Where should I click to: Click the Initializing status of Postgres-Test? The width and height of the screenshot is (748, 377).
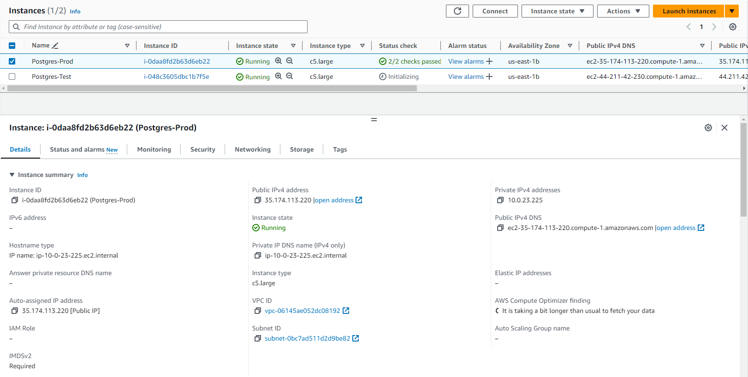pyautogui.click(x=399, y=77)
